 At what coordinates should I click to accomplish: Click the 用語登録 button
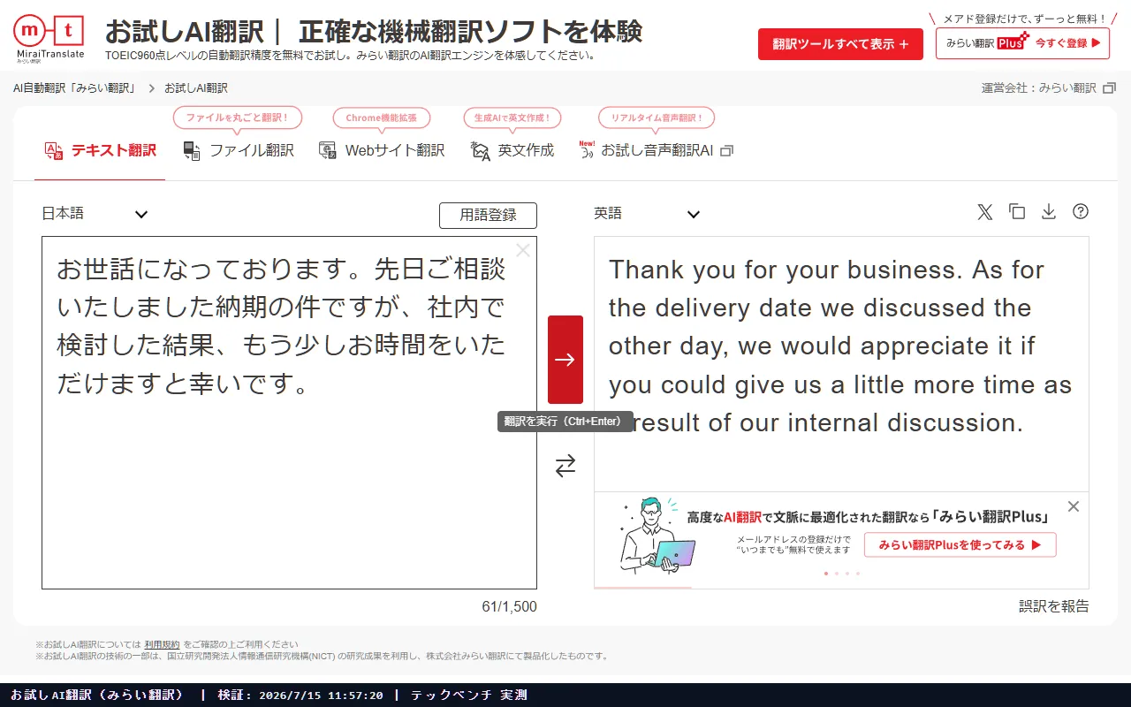pyautogui.click(x=488, y=215)
